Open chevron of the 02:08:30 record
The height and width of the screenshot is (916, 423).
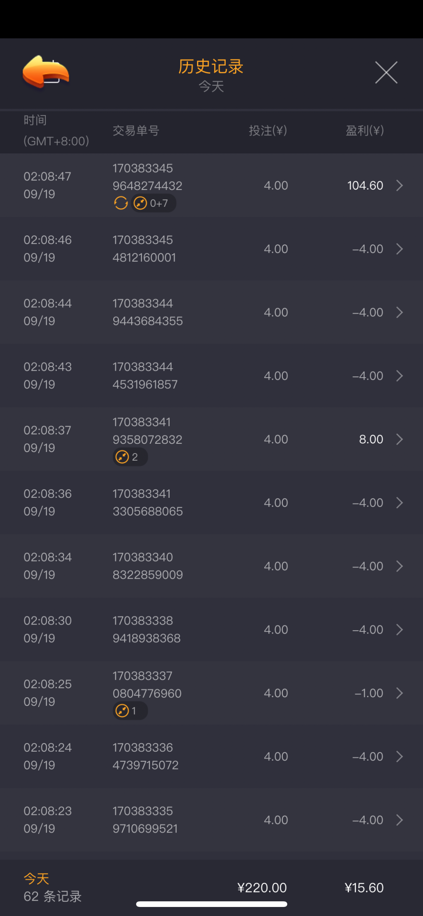pos(400,629)
